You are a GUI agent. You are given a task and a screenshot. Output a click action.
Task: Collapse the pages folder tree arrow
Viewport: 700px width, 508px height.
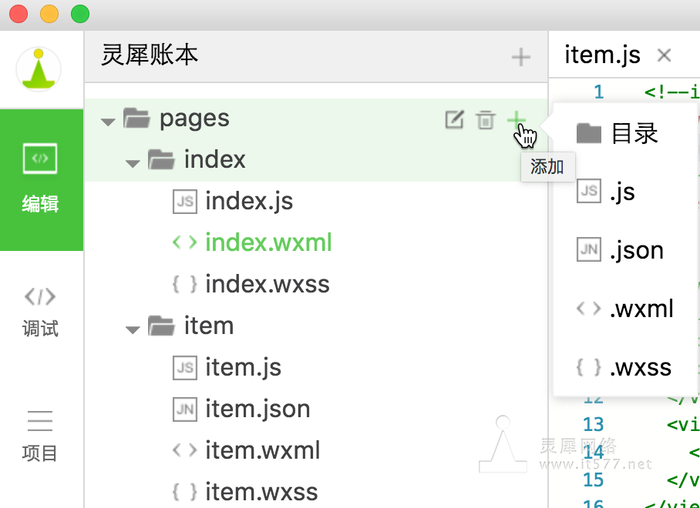pos(108,121)
